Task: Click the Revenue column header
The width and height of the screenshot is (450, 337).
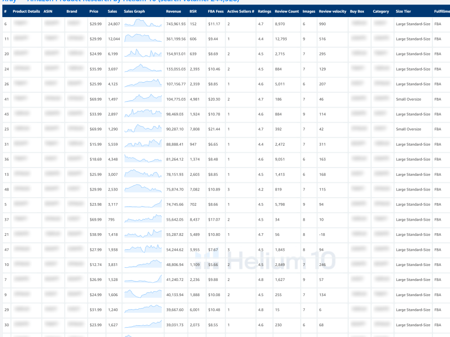Action: (173, 12)
